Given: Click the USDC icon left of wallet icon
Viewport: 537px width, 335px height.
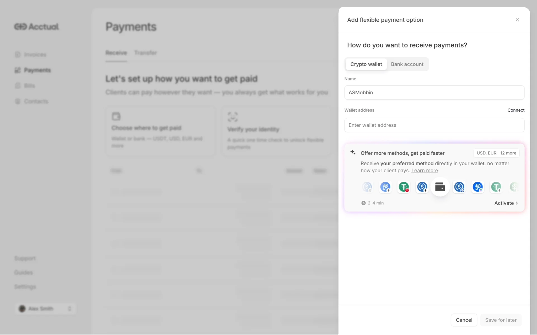Looking at the screenshot, I should coord(422,187).
